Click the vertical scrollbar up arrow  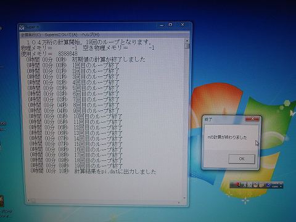[x=187, y=41]
